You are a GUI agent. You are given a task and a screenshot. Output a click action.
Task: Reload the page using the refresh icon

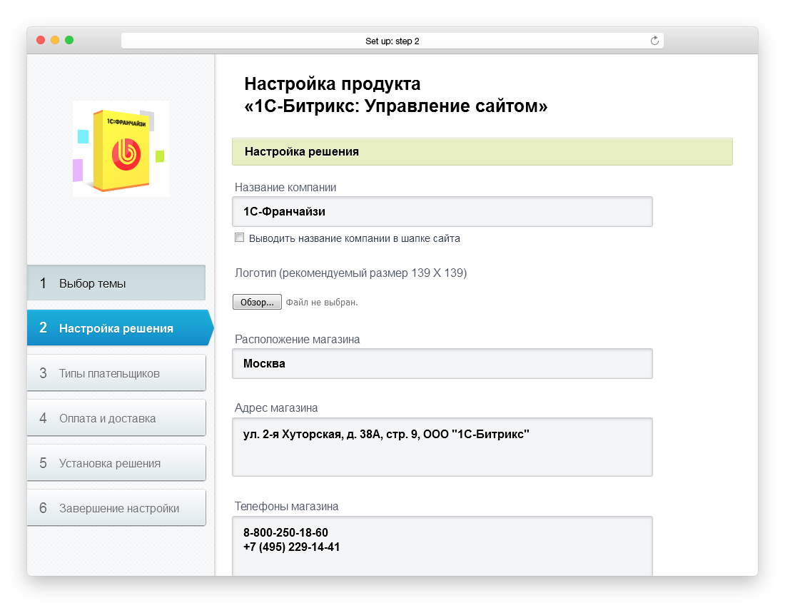[654, 41]
